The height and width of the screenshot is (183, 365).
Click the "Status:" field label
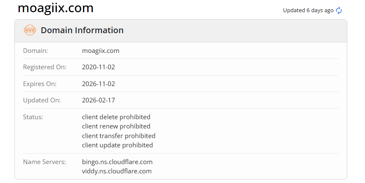click(x=33, y=117)
